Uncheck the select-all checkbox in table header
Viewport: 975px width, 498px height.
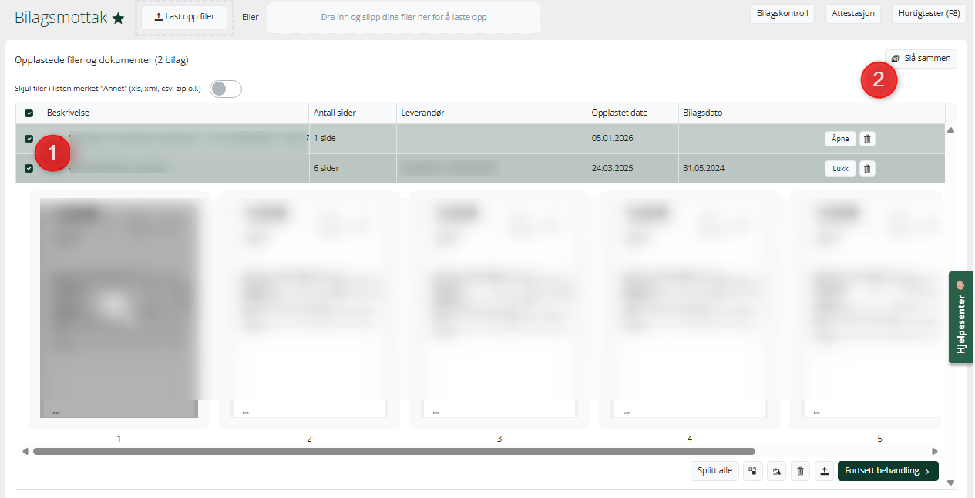pyautogui.click(x=29, y=113)
